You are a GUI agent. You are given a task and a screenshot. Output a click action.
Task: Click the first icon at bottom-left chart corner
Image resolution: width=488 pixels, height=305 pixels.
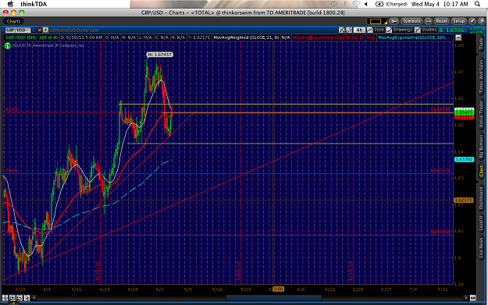point(5,298)
